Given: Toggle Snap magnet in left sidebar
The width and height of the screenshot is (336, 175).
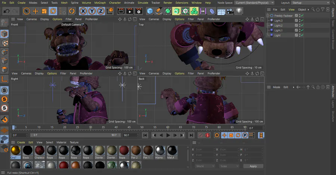Looking at the screenshot, I should coord(4,119).
